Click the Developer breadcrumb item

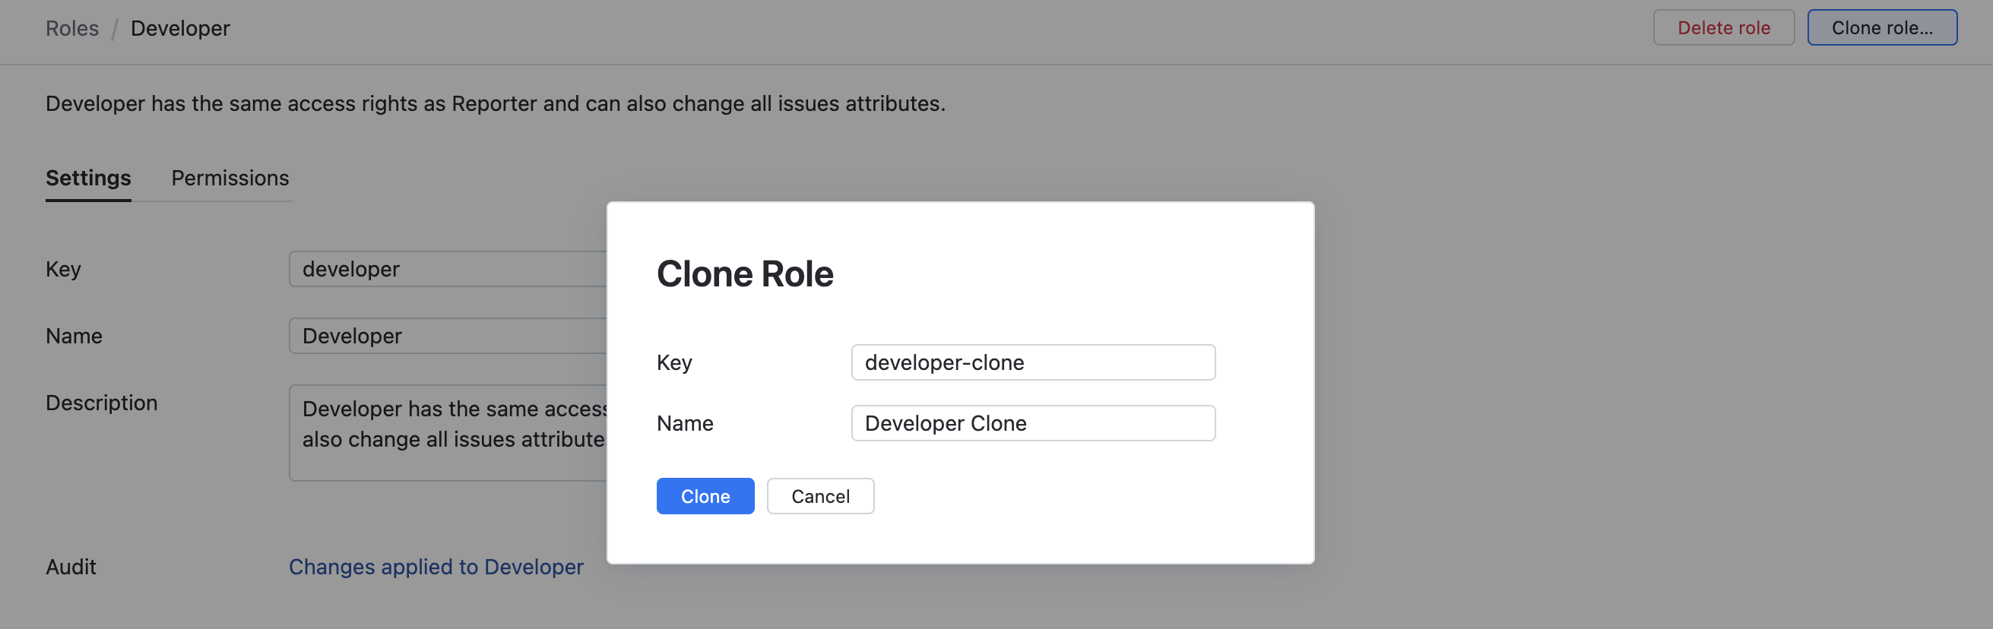[x=180, y=29]
